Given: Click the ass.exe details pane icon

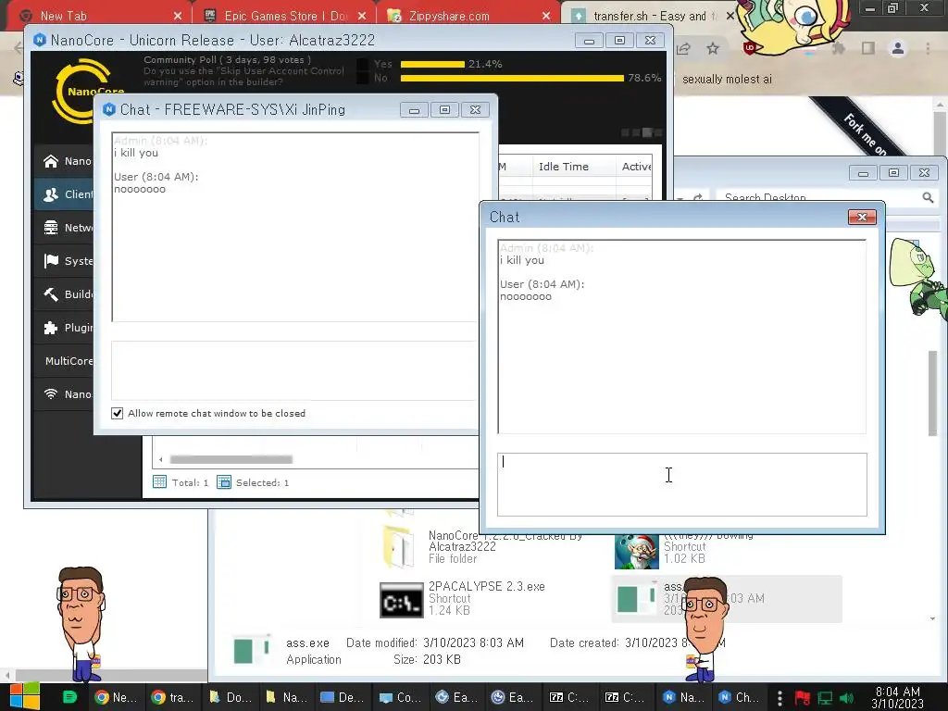Looking at the screenshot, I should [x=252, y=651].
